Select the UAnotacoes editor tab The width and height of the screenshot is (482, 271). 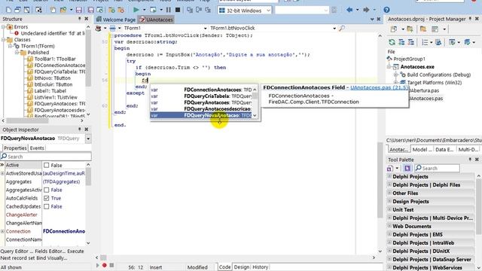pyautogui.click(x=156, y=20)
